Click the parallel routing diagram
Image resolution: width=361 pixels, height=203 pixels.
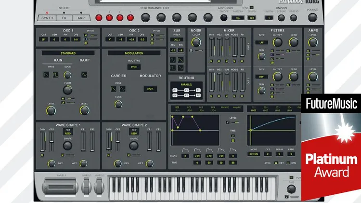[186, 91]
